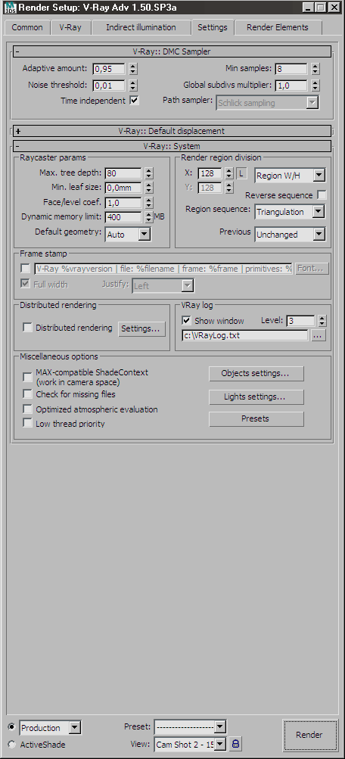Click the Max. tree depth spinner
Screen dimensions: 345x759
[x=148, y=173]
